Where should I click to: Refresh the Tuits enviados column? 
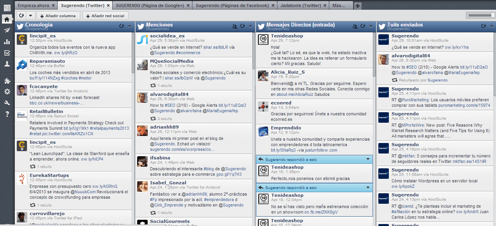pos(484,26)
